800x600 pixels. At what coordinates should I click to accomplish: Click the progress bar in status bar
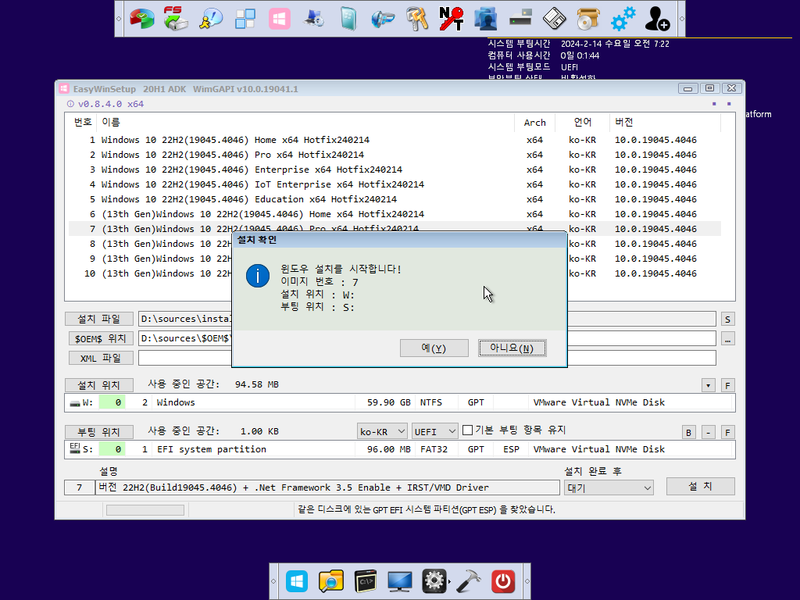(145, 509)
